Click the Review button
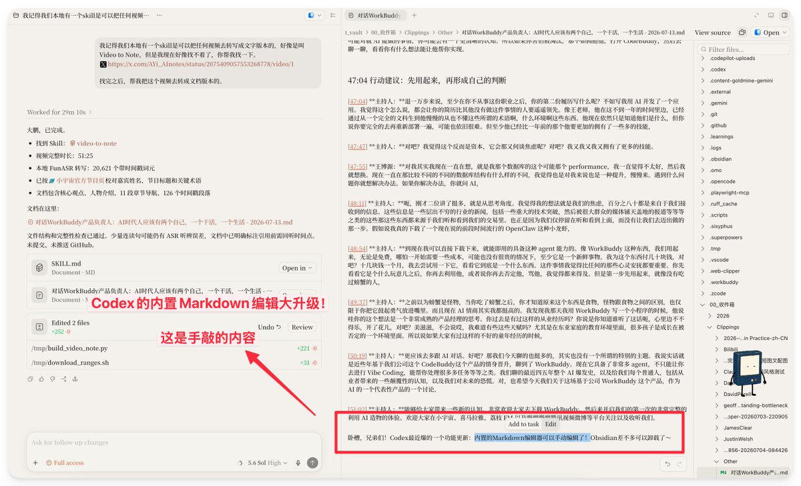 tap(302, 327)
